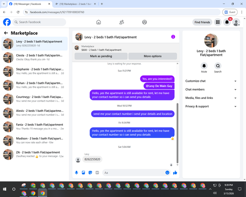The width and height of the screenshot is (246, 197).
Task: Open site information icon in address bar
Action: [x=26, y=12]
